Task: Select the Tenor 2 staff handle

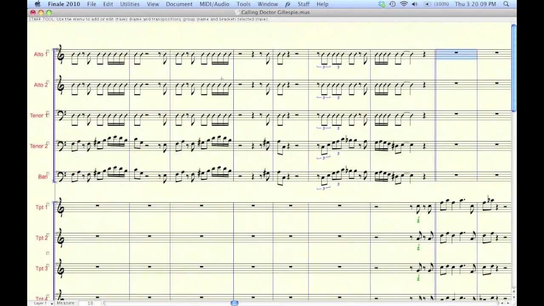Action: [48, 143]
